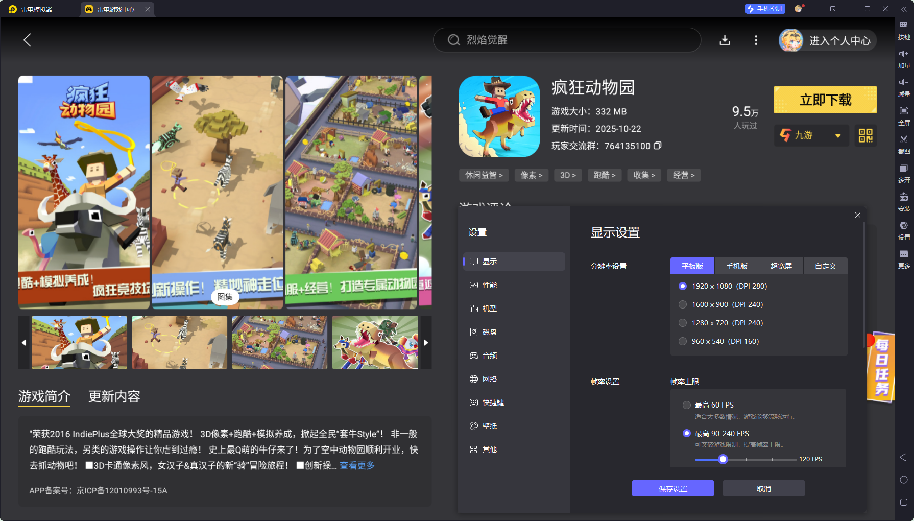Select 快捷键 in the settings menu
The image size is (914, 521).
[514, 402]
